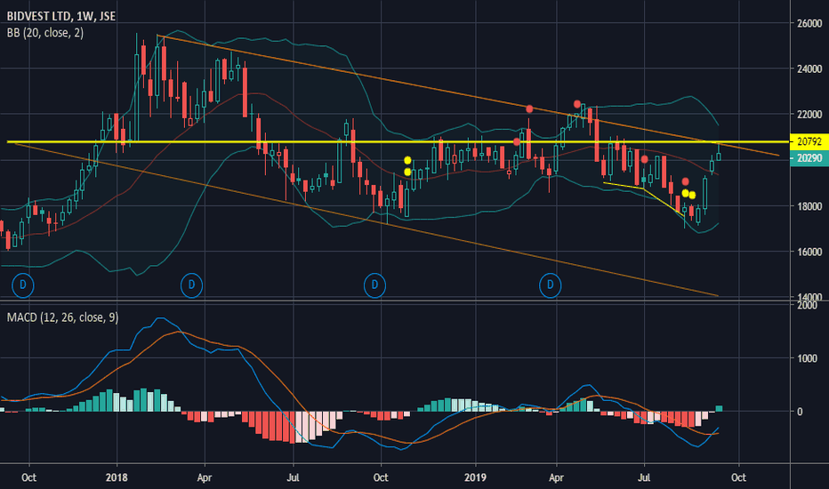Click the last Oct label on the time axis
This screenshot has height=489, width=829.
[738, 477]
